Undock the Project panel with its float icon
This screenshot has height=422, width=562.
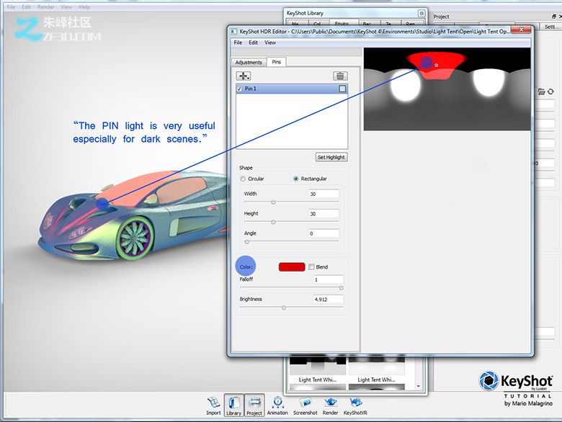pyautogui.click(x=554, y=17)
